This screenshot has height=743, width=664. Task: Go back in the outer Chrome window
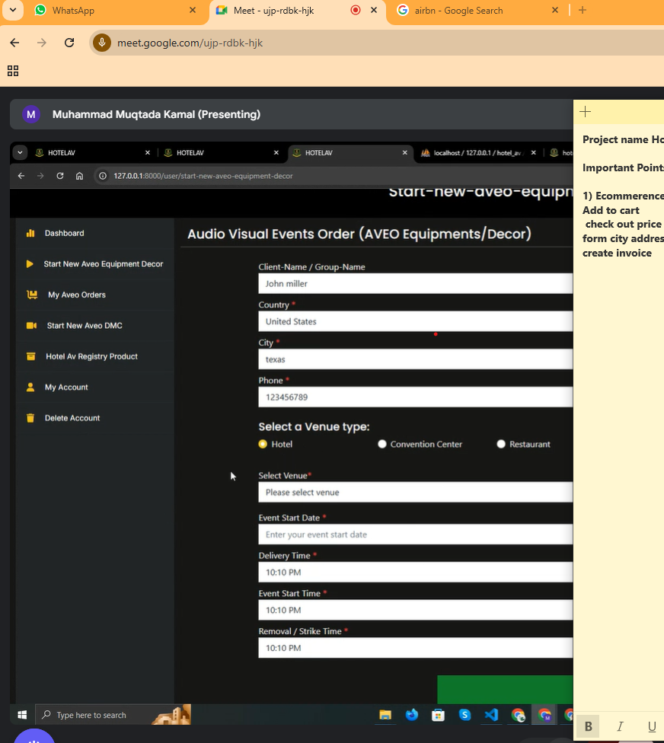14,43
